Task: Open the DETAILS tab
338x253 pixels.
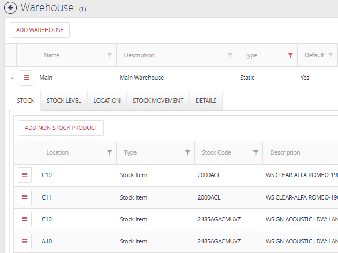Action: tap(206, 101)
